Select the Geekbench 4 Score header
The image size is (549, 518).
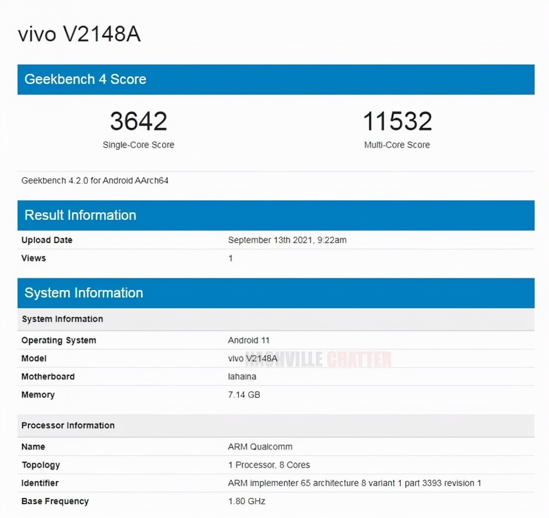click(276, 79)
